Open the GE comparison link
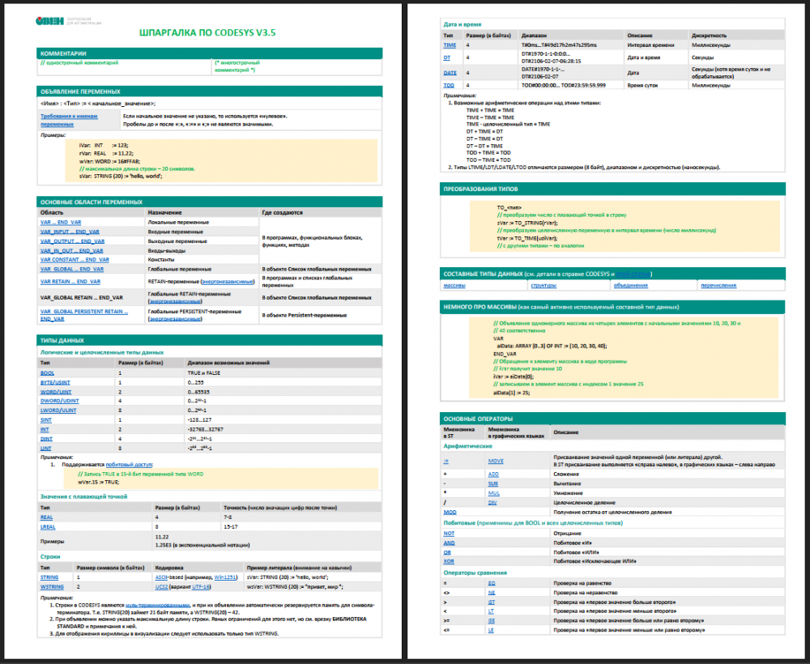This screenshot has width=810, height=664. tap(492, 620)
